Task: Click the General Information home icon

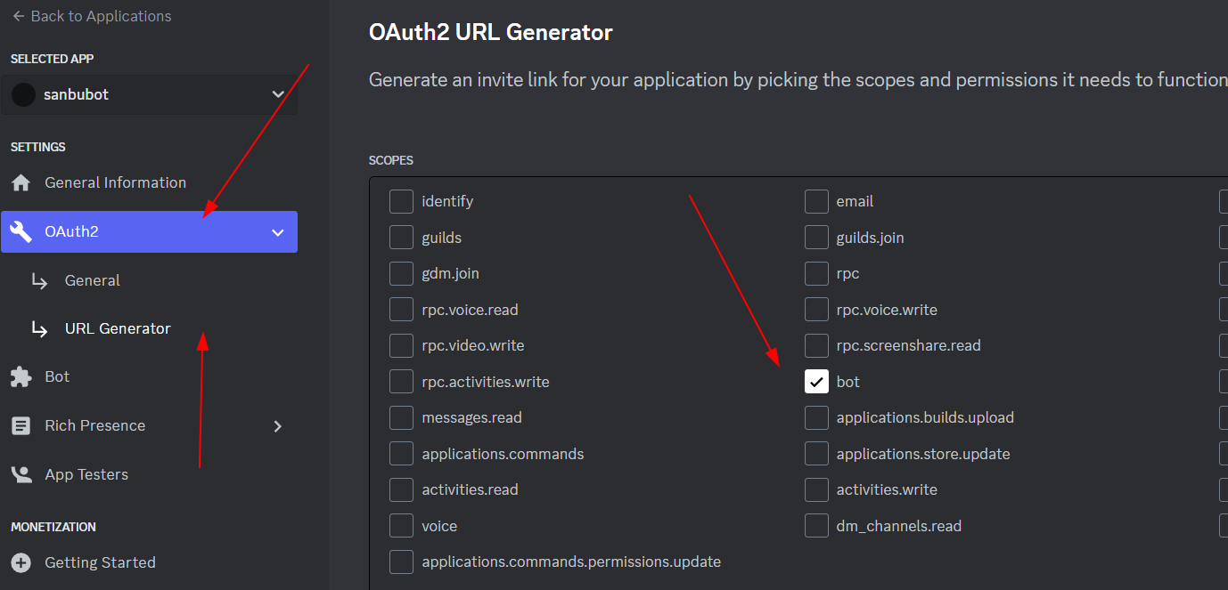Action: [x=20, y=183]
